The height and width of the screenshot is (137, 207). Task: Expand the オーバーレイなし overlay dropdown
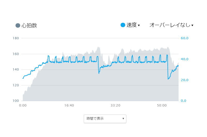pyautogui.click(x=171, y=25)
